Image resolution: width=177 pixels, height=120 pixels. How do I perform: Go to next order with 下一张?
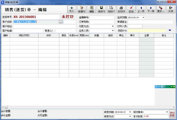point(151,10)
